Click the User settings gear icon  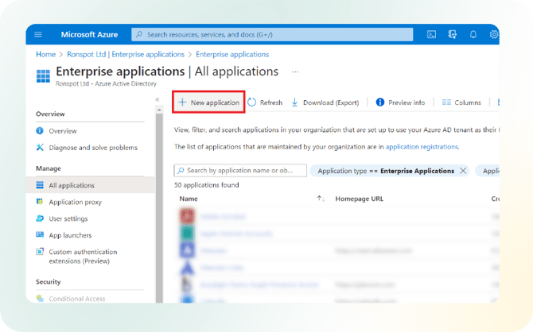click(40, 218)
